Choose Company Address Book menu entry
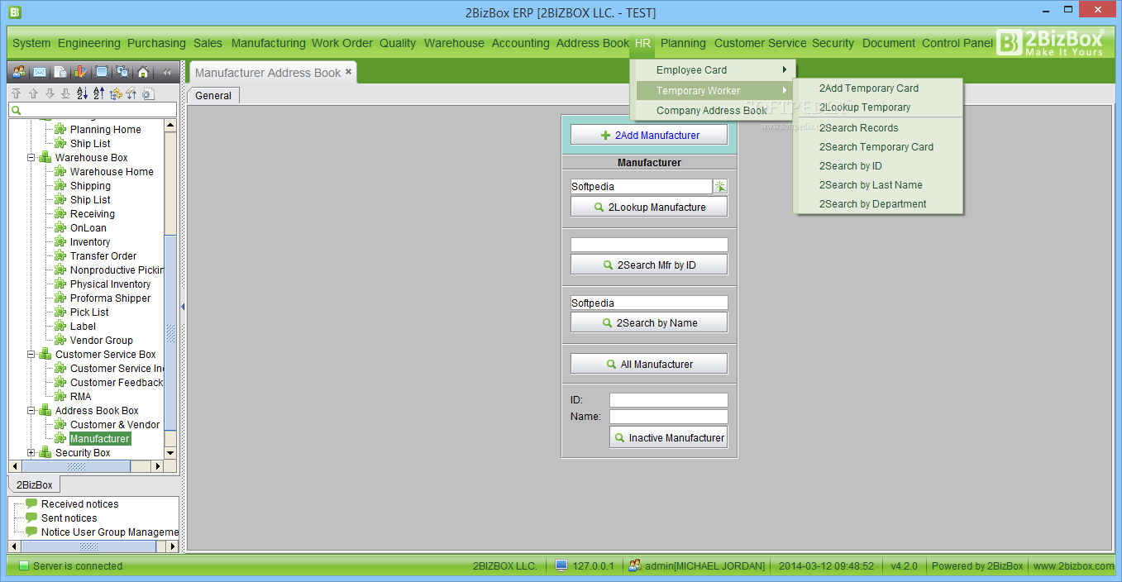 (712, 110)
